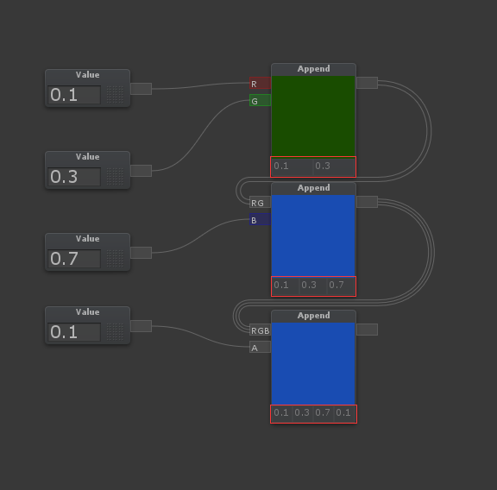497x490 pixels.
Task: Click the blue preview of middle Append node
Action: [313, 236]
